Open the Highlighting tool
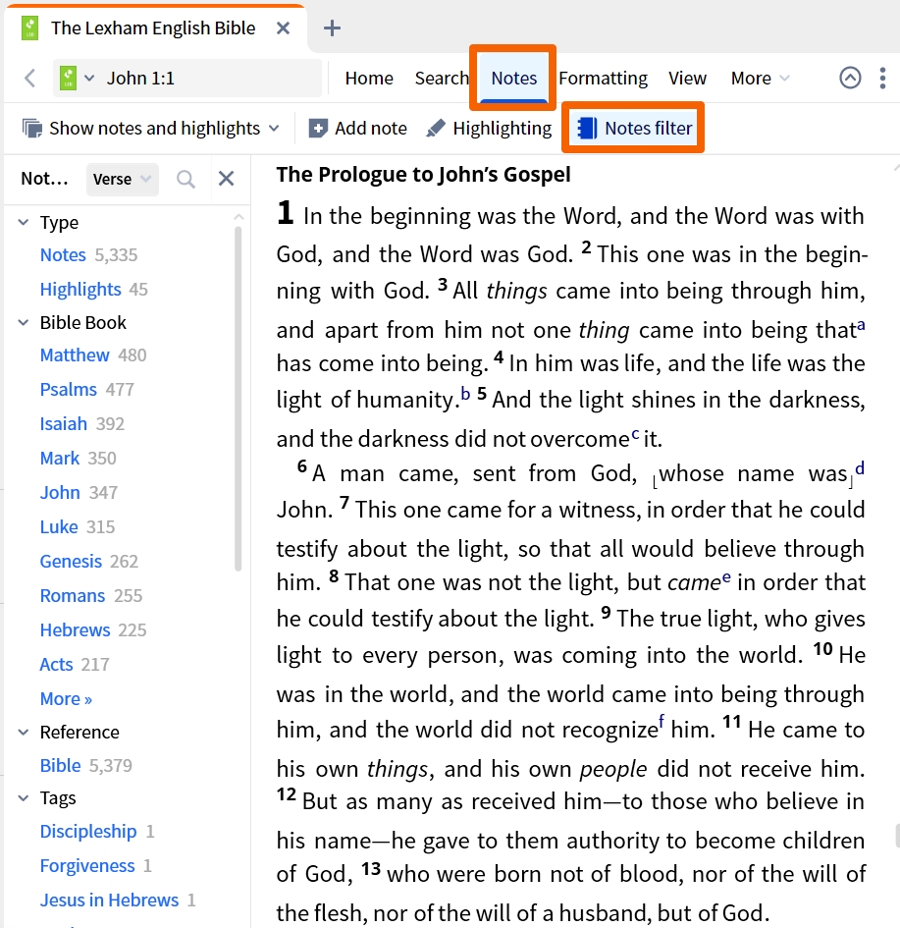This screenshot has height=928, width=900. (x=489, y=128)
